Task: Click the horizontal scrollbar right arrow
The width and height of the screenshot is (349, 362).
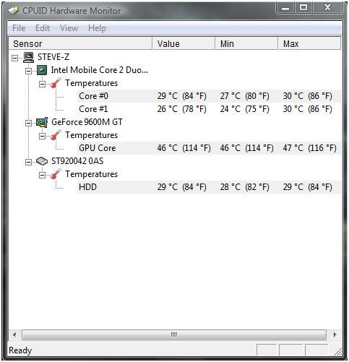Action: coord(335,335)
